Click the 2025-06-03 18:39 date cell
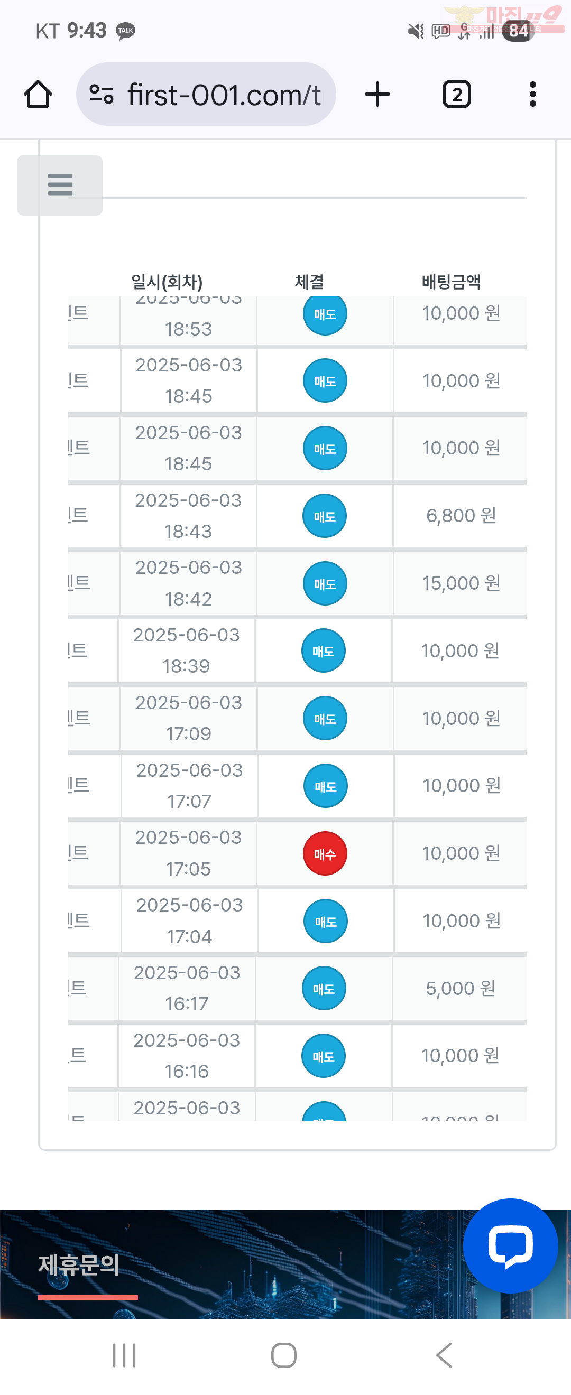571x1395 pixels. [186, 650]
